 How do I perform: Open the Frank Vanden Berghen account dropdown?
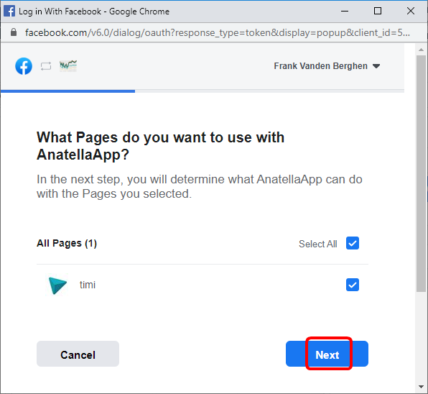click(x=327, y=66)
